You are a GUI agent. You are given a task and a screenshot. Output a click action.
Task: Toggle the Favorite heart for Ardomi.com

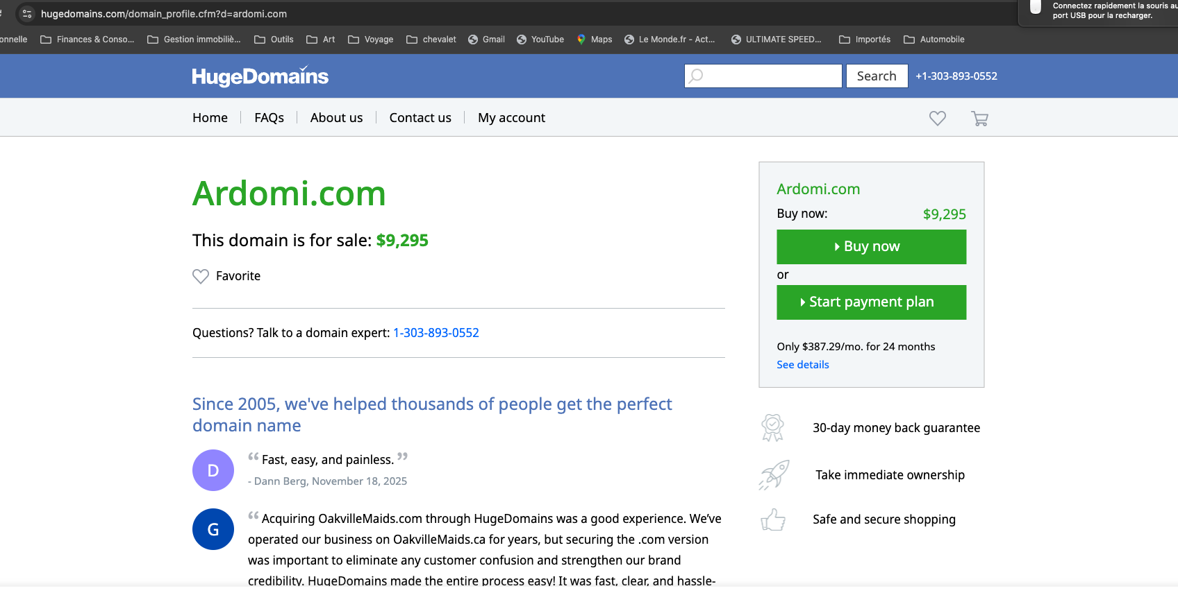click(201, 276)
